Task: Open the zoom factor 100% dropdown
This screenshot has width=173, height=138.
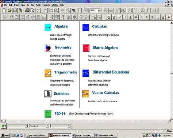Action: pyautogui.click(x=99, y=11)
